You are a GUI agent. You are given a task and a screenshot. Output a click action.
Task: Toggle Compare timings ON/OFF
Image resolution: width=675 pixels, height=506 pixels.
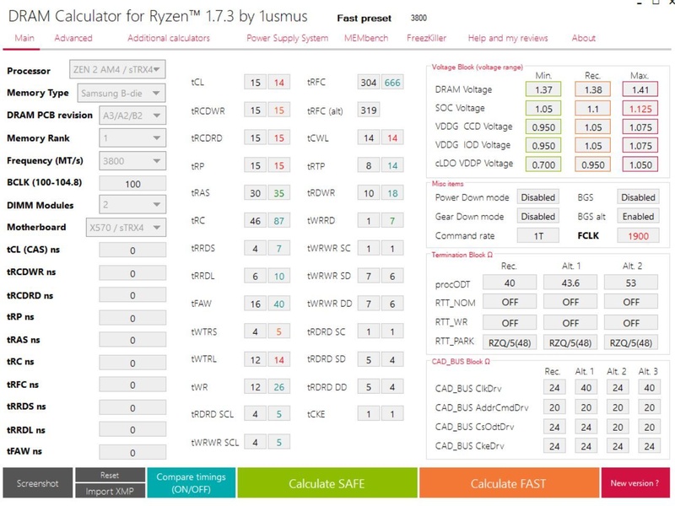192,482
